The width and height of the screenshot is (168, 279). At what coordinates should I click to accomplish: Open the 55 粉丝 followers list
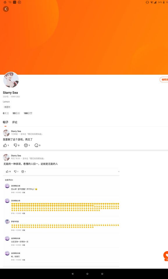16,113
